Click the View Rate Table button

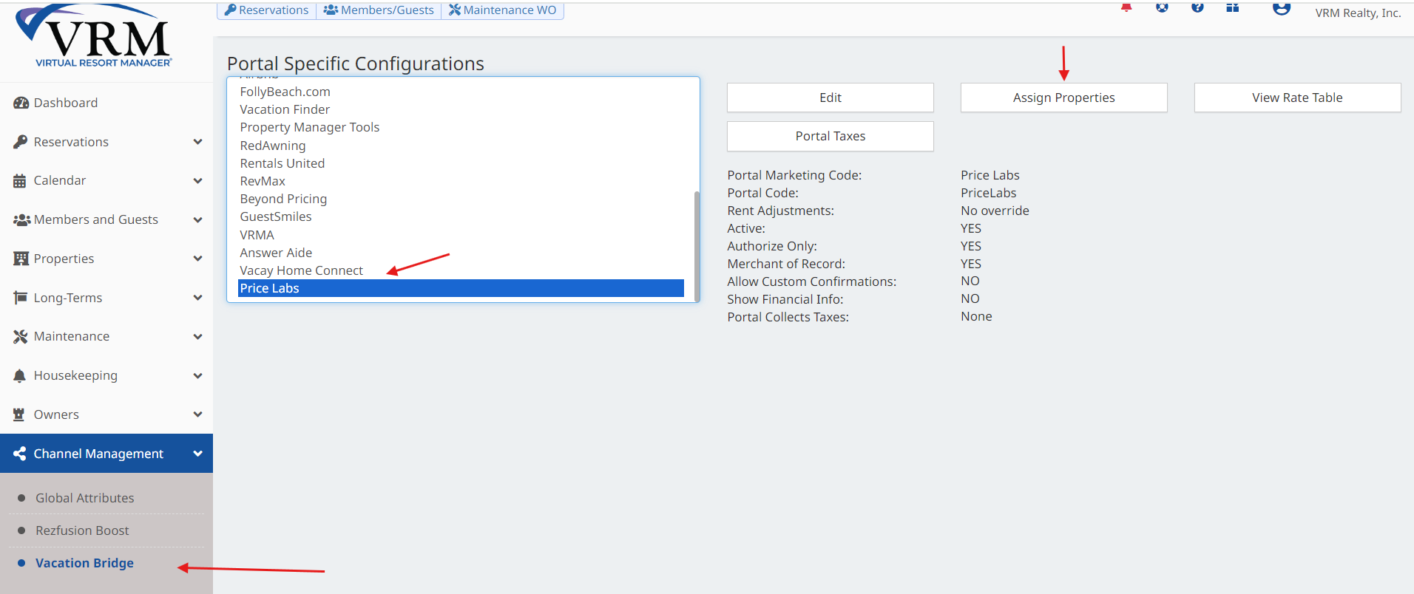point(1298,98)
